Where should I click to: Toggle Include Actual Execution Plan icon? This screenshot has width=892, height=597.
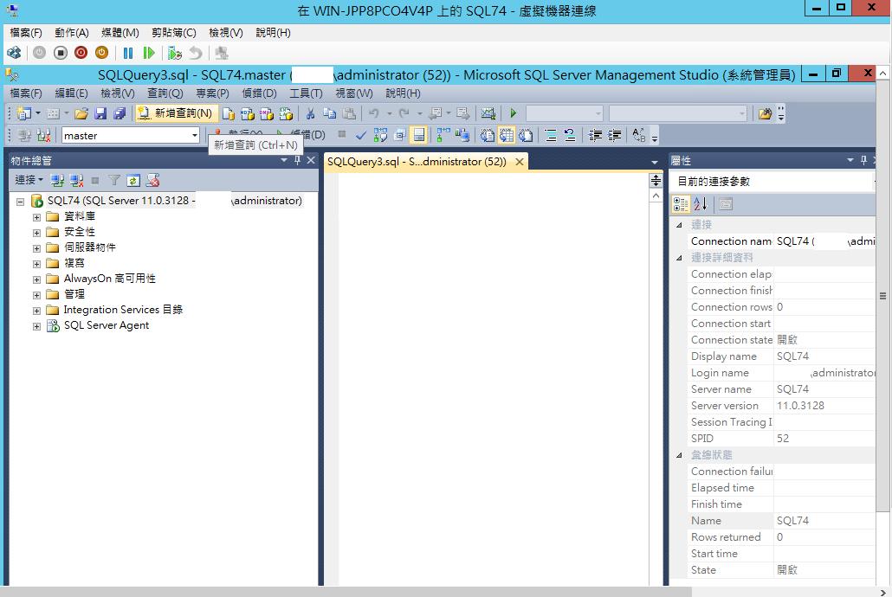tap(443, 135)
